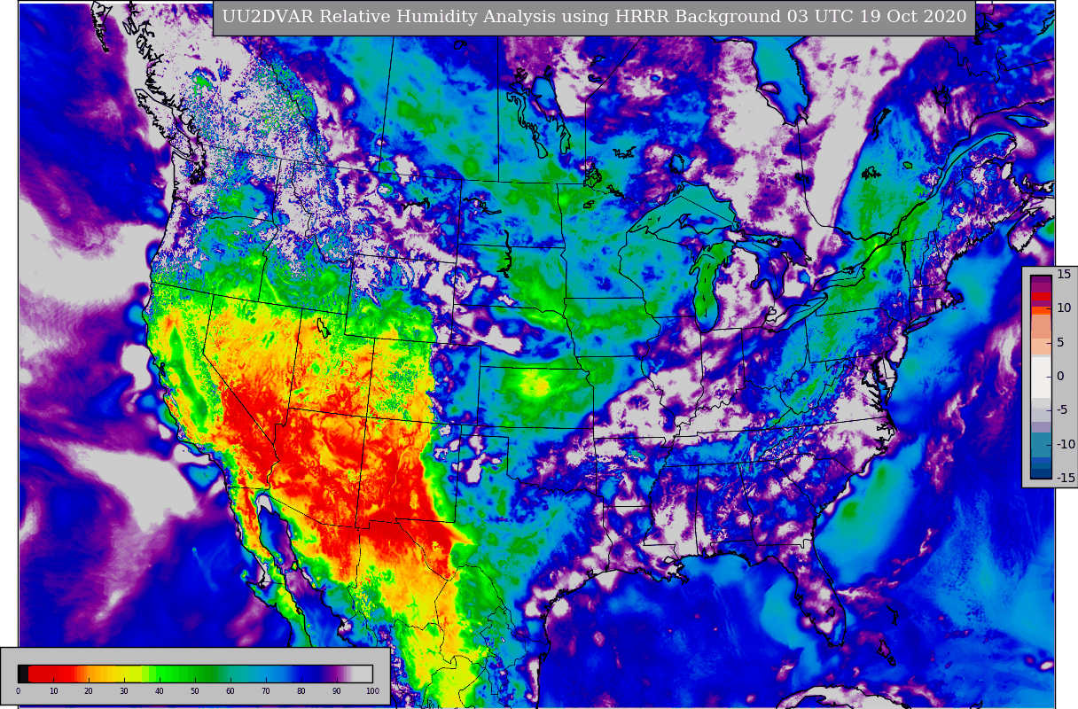Screen dimensions: 1078x709
Task: Click the '60' label on humidity colorbar
Action: coord(230,691)
